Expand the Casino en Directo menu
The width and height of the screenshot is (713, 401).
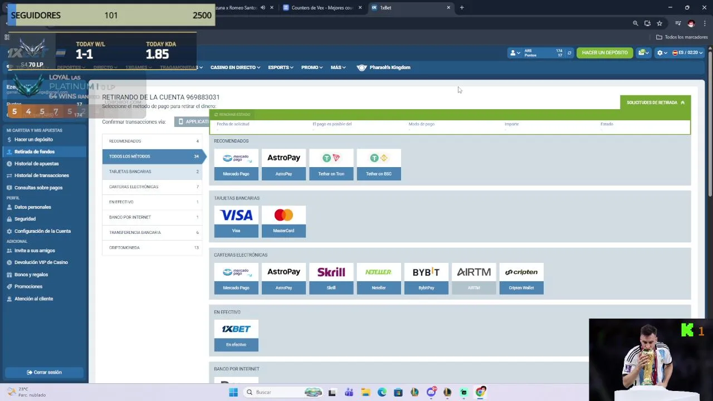click(x=235, y=67)
